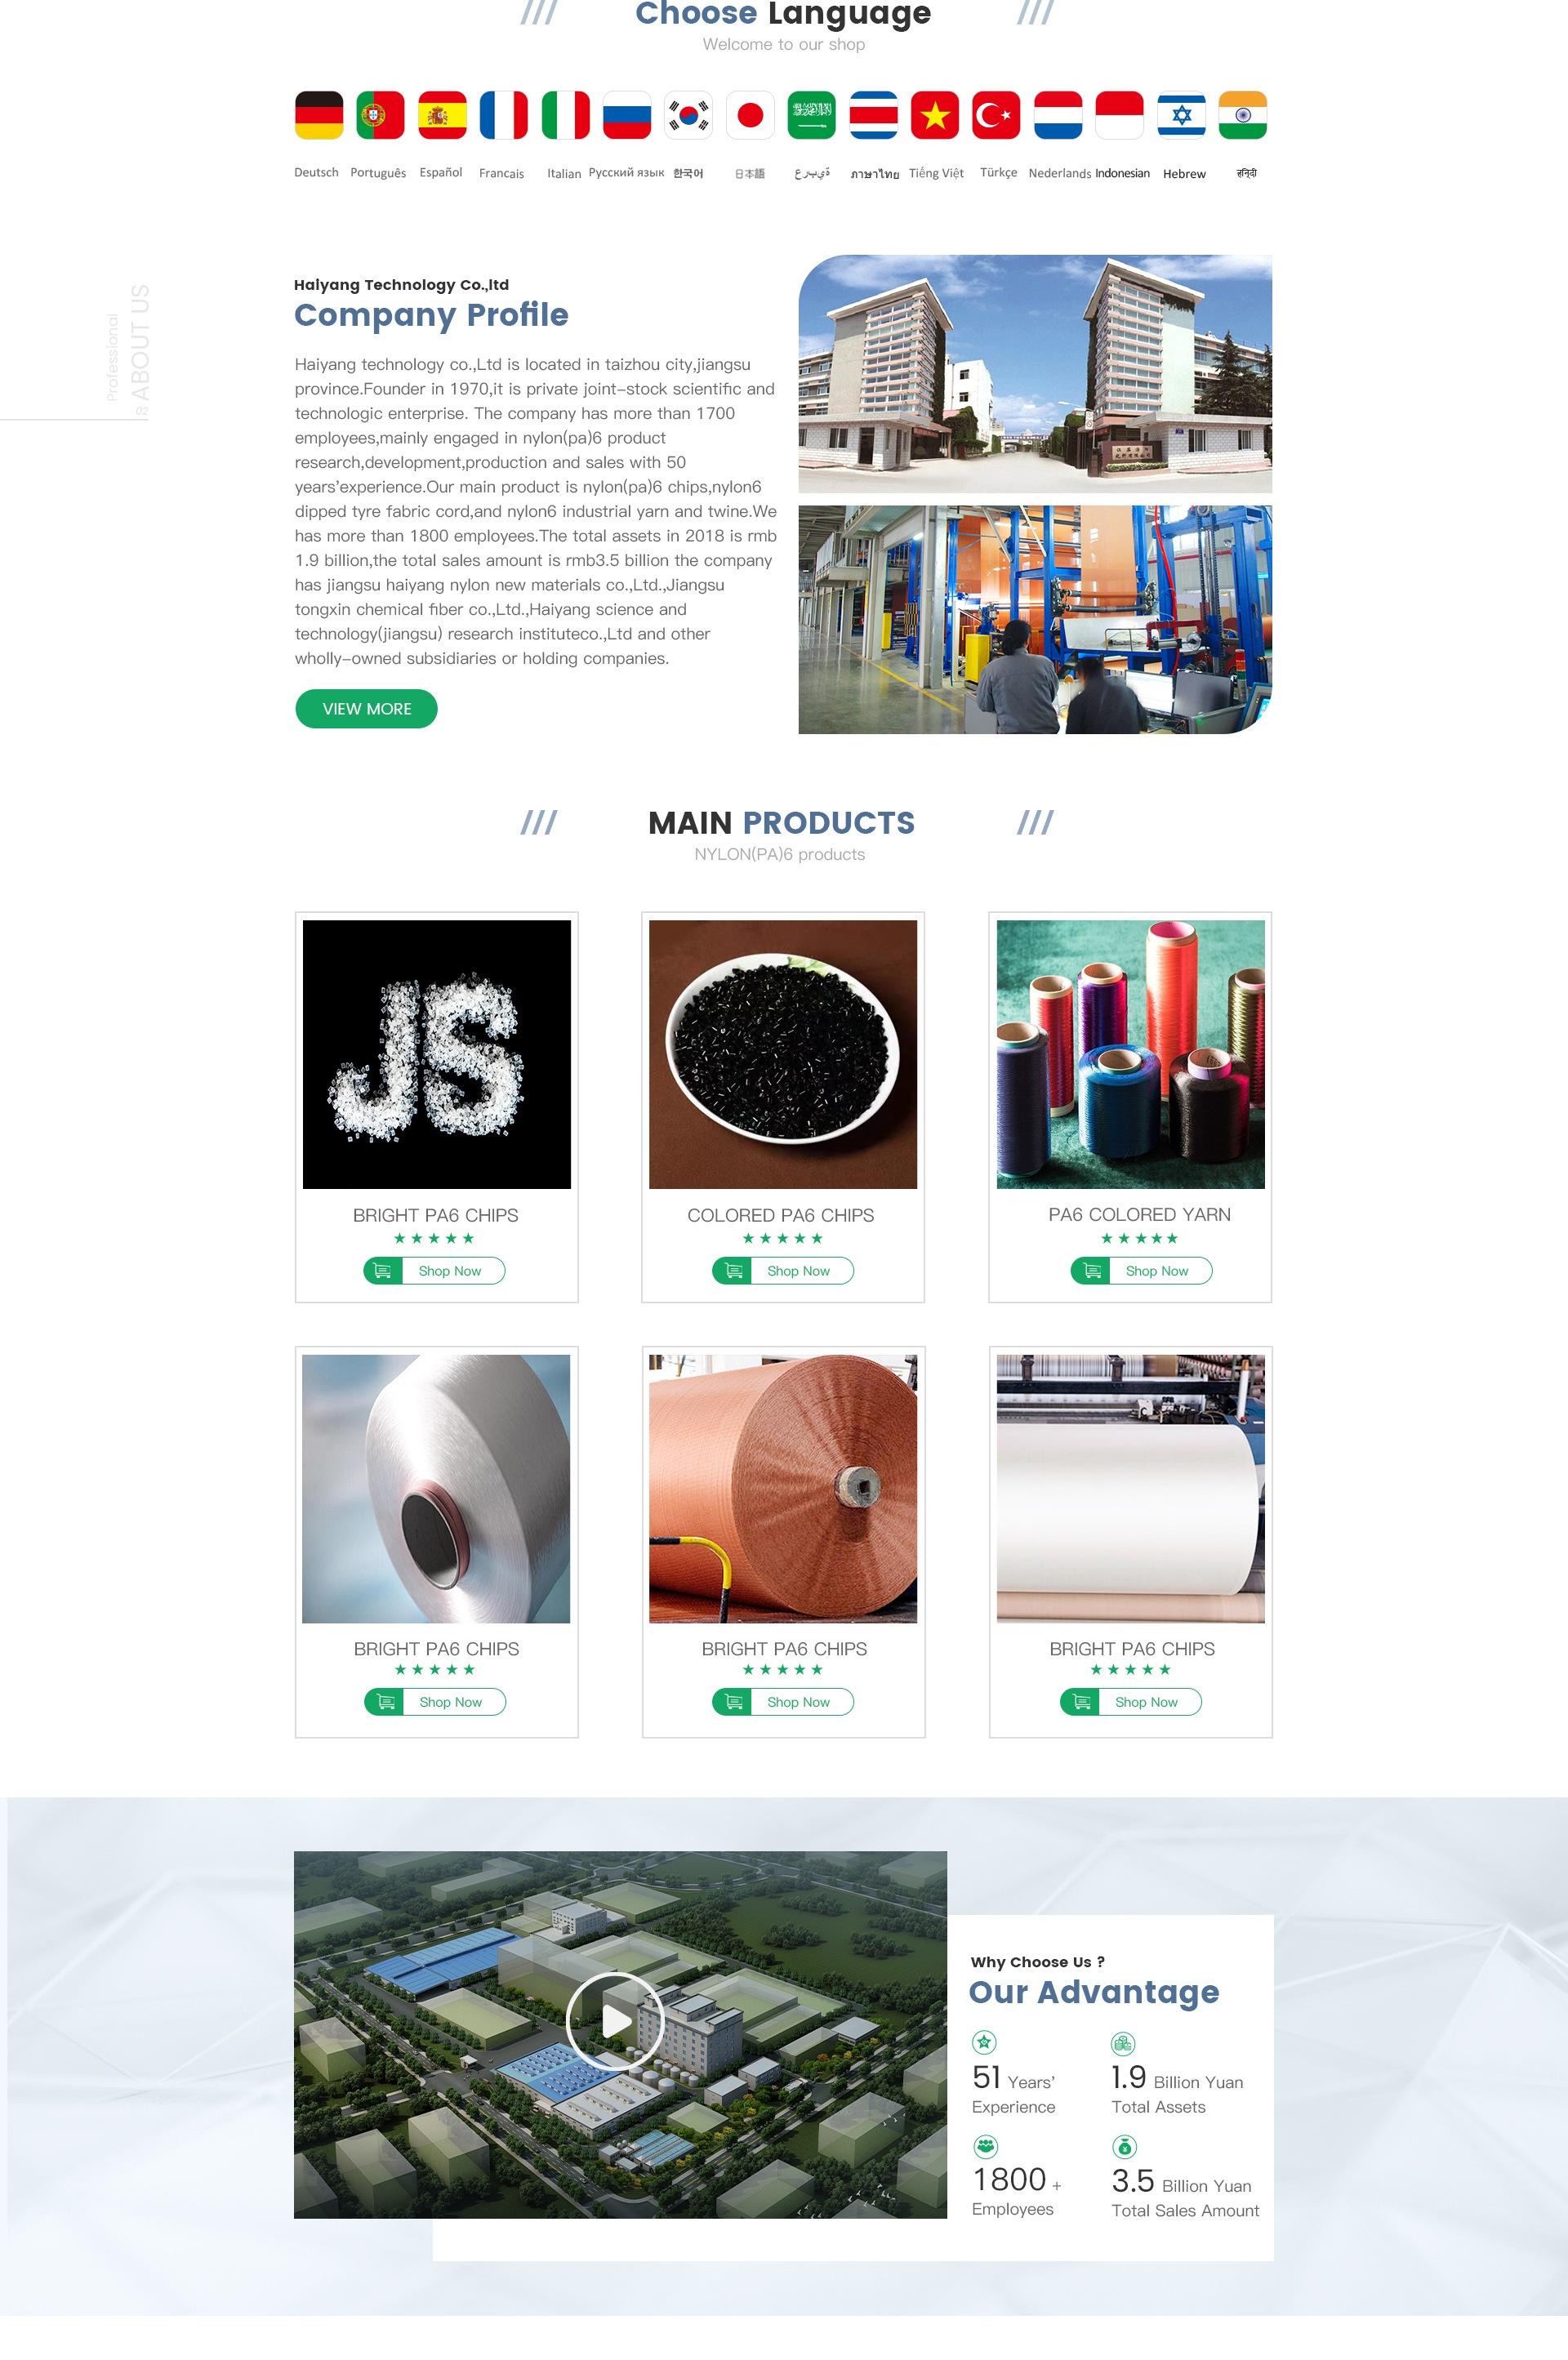1568x2360 pixels.
Task: Click the Vietnamese flag icon
Action: tap(935, 115)
